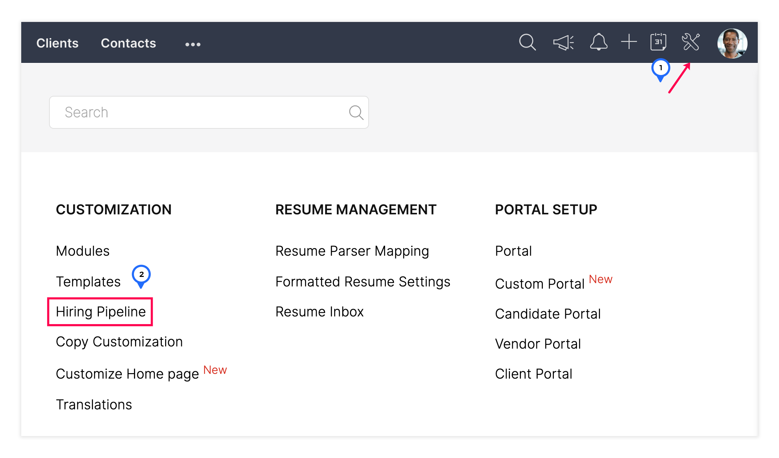Switch to the Contacts tab

point(128,43)
